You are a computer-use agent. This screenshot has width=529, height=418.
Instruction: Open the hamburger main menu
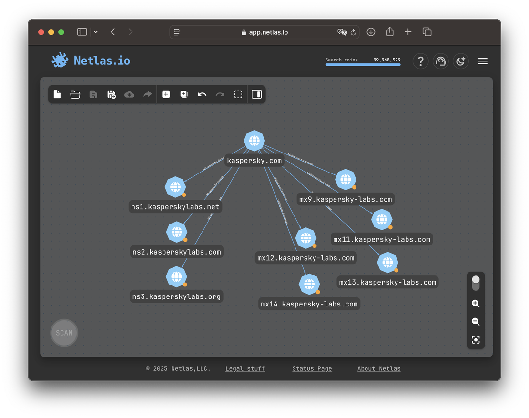pos(483,61)
